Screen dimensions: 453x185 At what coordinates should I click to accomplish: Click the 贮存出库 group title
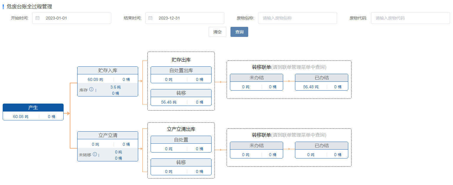click(181, 60)
